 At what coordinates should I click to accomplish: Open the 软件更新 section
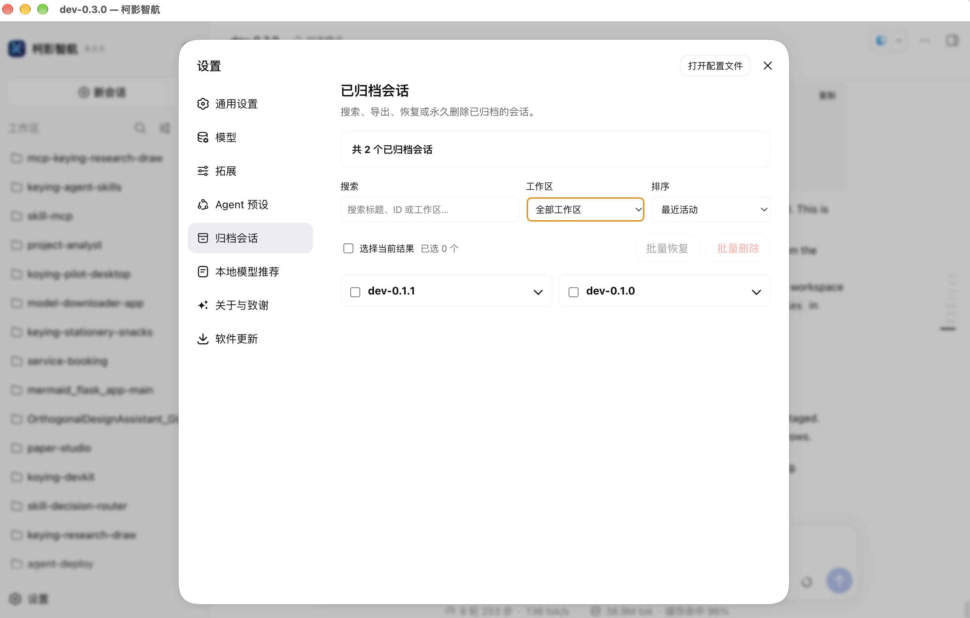(x=250, y=339)
